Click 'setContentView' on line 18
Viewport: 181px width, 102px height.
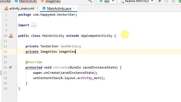click(x=46, y=78)
